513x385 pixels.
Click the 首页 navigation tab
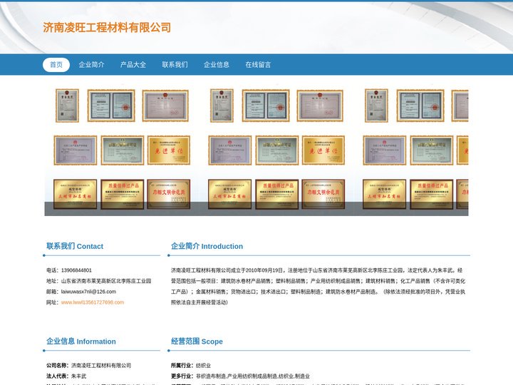coord(56,64)
